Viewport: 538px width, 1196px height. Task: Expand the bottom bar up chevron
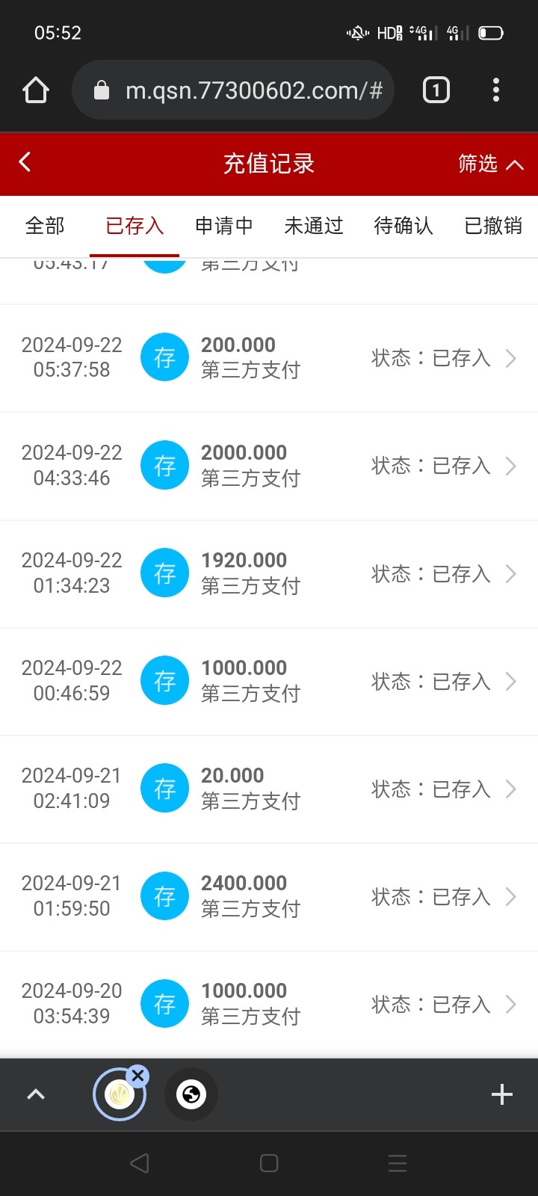click(36, 1095)
